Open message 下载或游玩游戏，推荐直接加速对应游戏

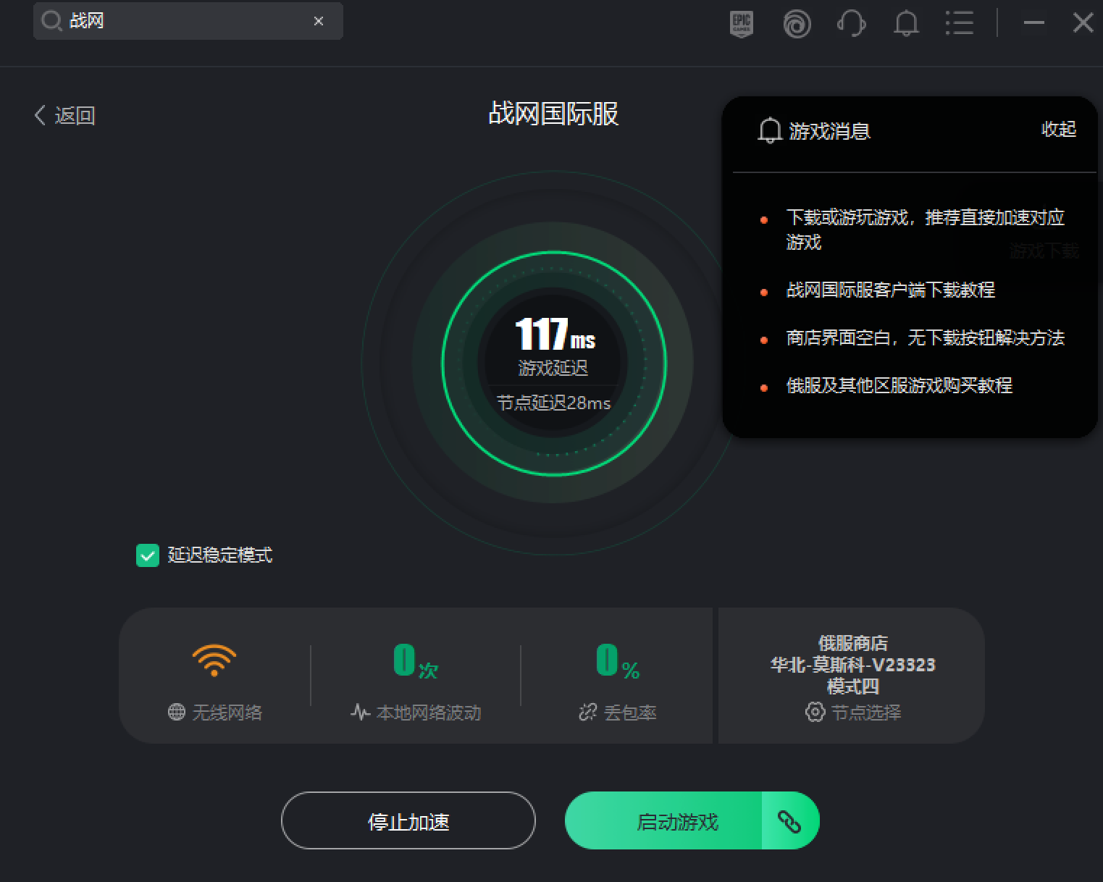coord(925,230)
